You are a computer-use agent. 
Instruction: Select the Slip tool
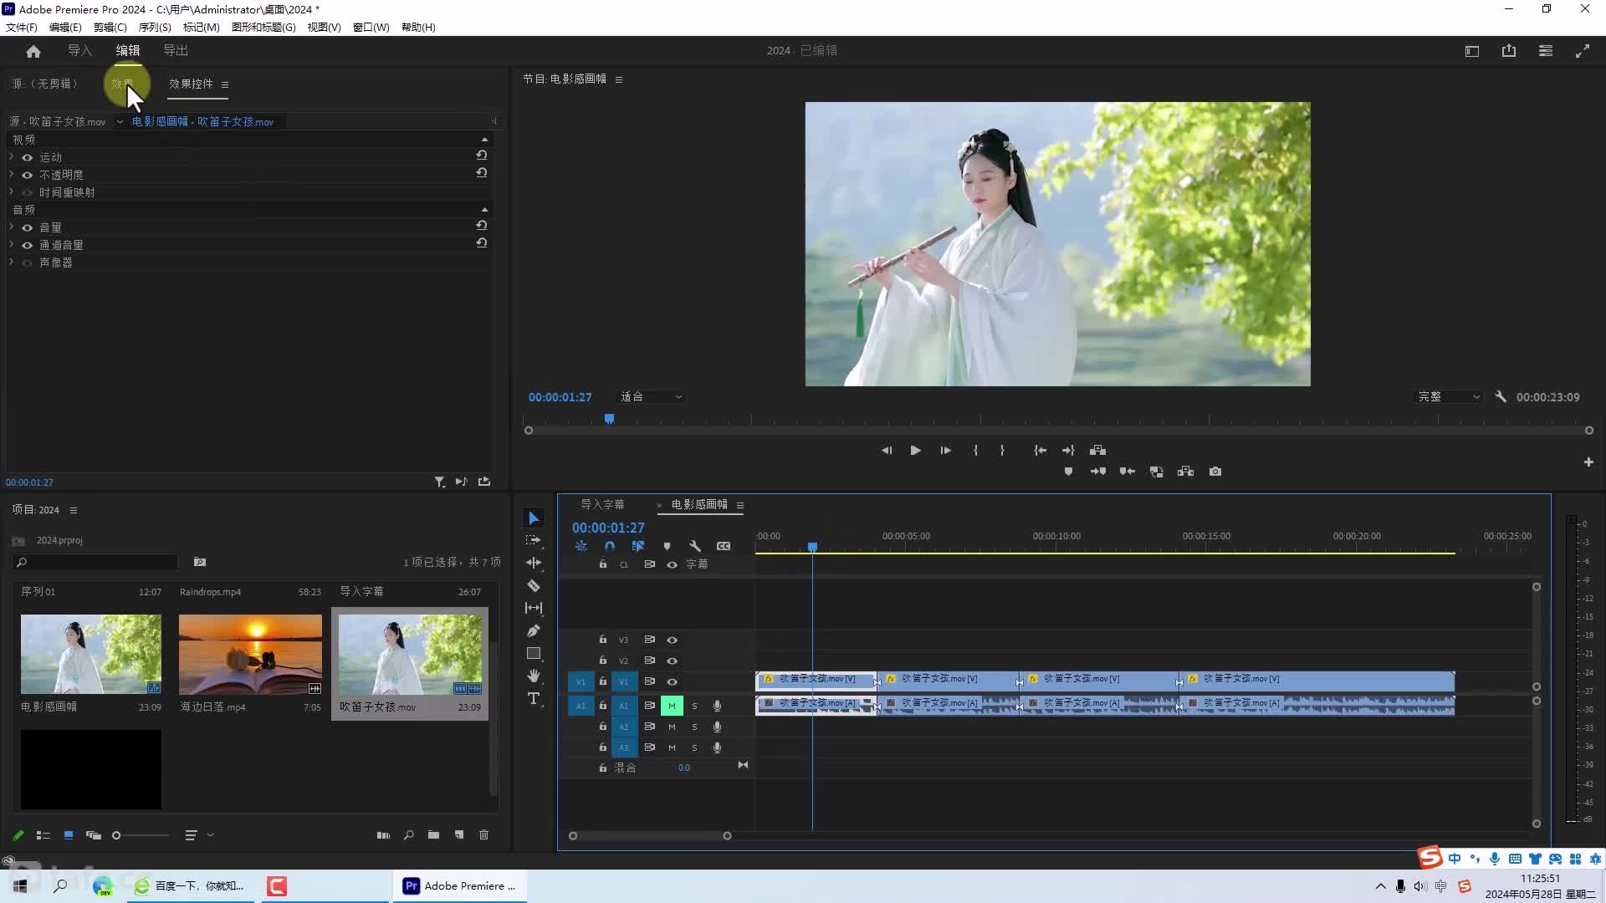click(x=534, y=608)
